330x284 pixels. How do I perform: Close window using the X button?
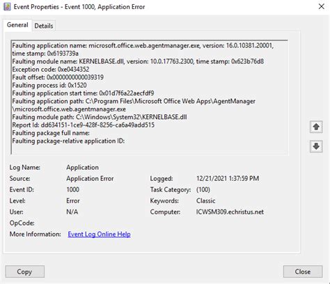322,7
